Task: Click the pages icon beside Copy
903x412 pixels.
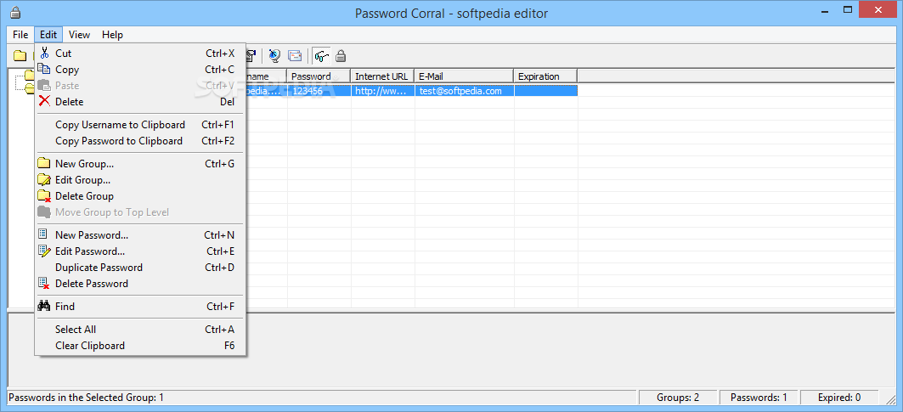Action: point(44,69)
